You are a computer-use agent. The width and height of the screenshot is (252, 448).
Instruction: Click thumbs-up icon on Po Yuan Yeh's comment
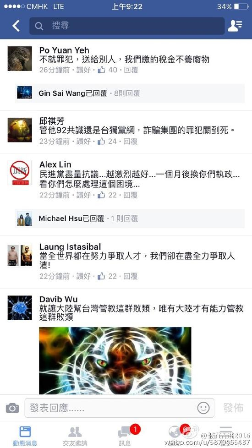[101, 70]
